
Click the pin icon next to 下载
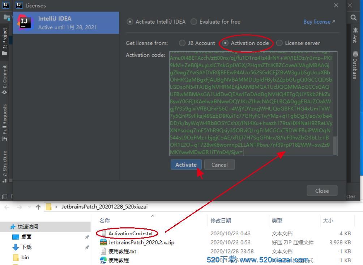(87, 247)
